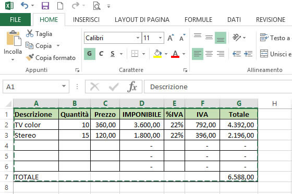Expand the font size 11 dropdown
292x194 pixels.
[160, 38]
